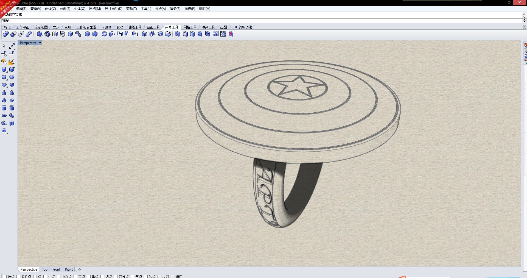The width and height of the screenshot is (527, 278).
Task: Select the Pipe tool
Action: (12, 115)
